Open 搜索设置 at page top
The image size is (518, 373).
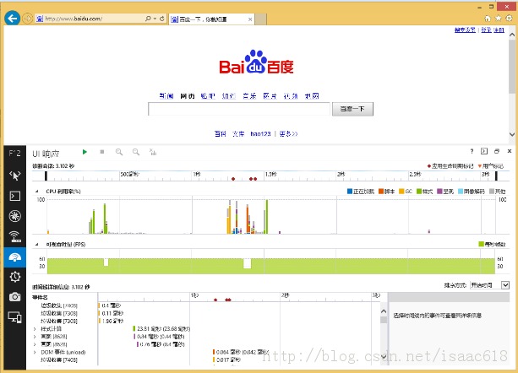(x=465, y=30)
